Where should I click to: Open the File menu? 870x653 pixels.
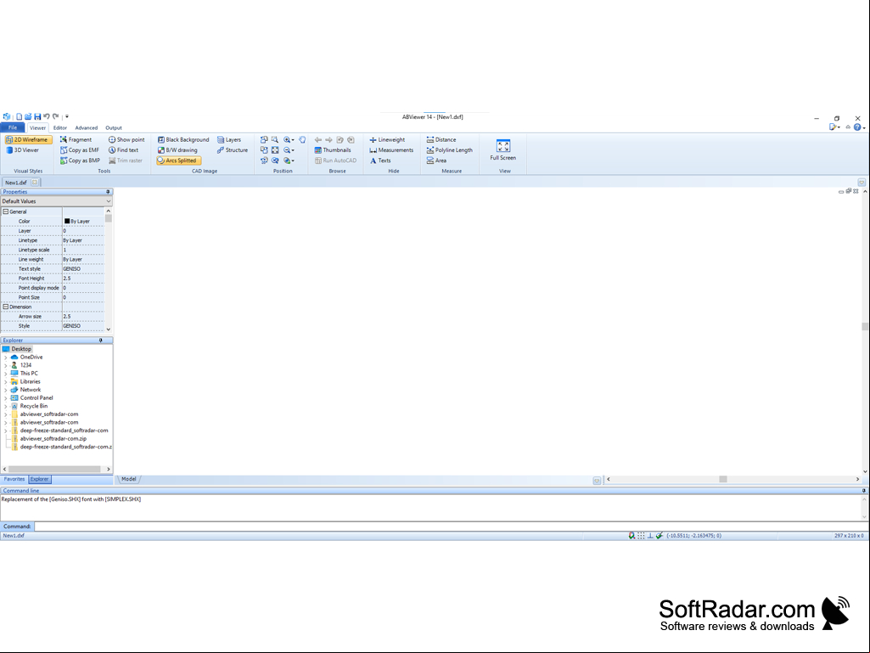coord(13,127)
